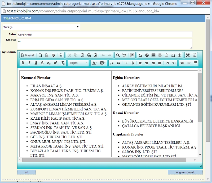
Task: Click the undo arrow
Action: click(x=103, y=55)
